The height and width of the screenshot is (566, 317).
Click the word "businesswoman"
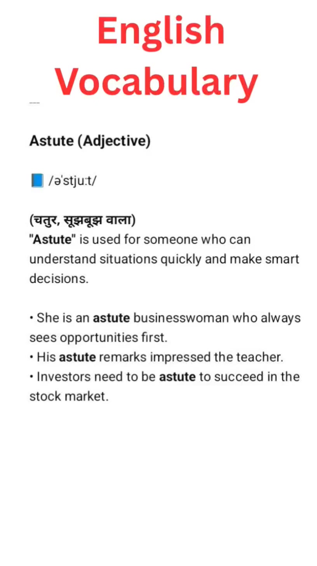(x=181, y=318)
